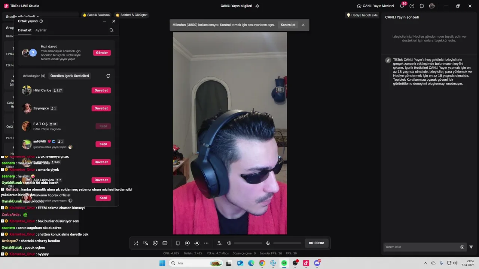Image resolution: width=479 pixels, height=269 pixels.
Task: Open the three-dot more options menu
Action: [x=206, y=243]
